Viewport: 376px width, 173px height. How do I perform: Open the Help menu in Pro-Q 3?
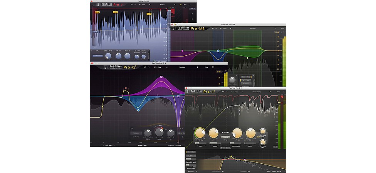click(206, 67)
